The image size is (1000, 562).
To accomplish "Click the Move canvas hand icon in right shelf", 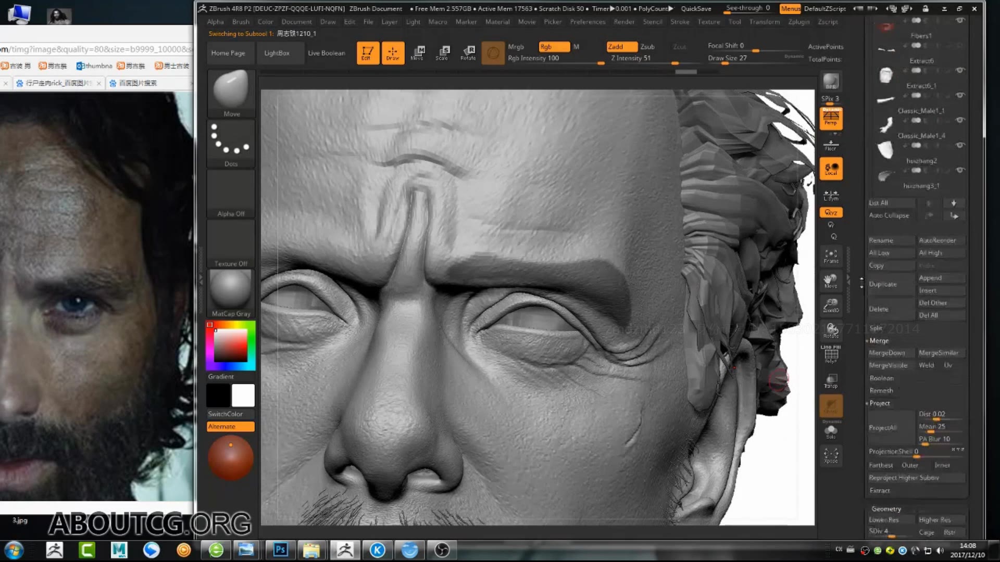I will point(831,281).
